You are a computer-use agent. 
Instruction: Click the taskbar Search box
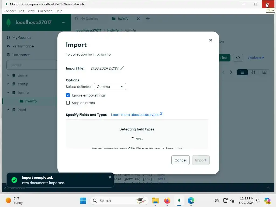119,201
